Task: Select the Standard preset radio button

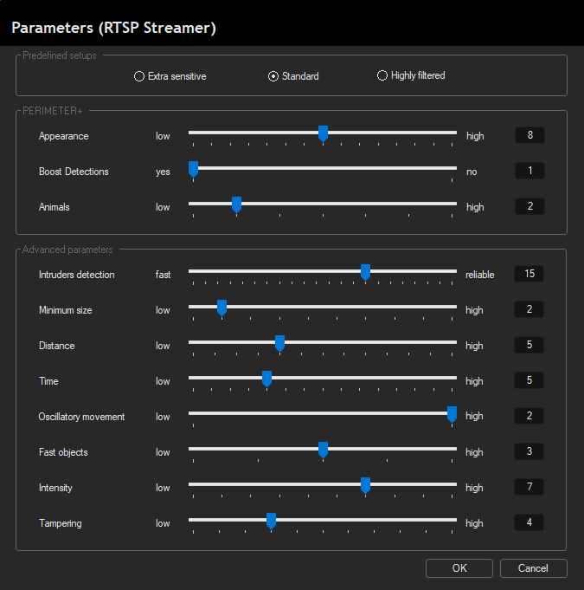Action: [x=293, y=76]
